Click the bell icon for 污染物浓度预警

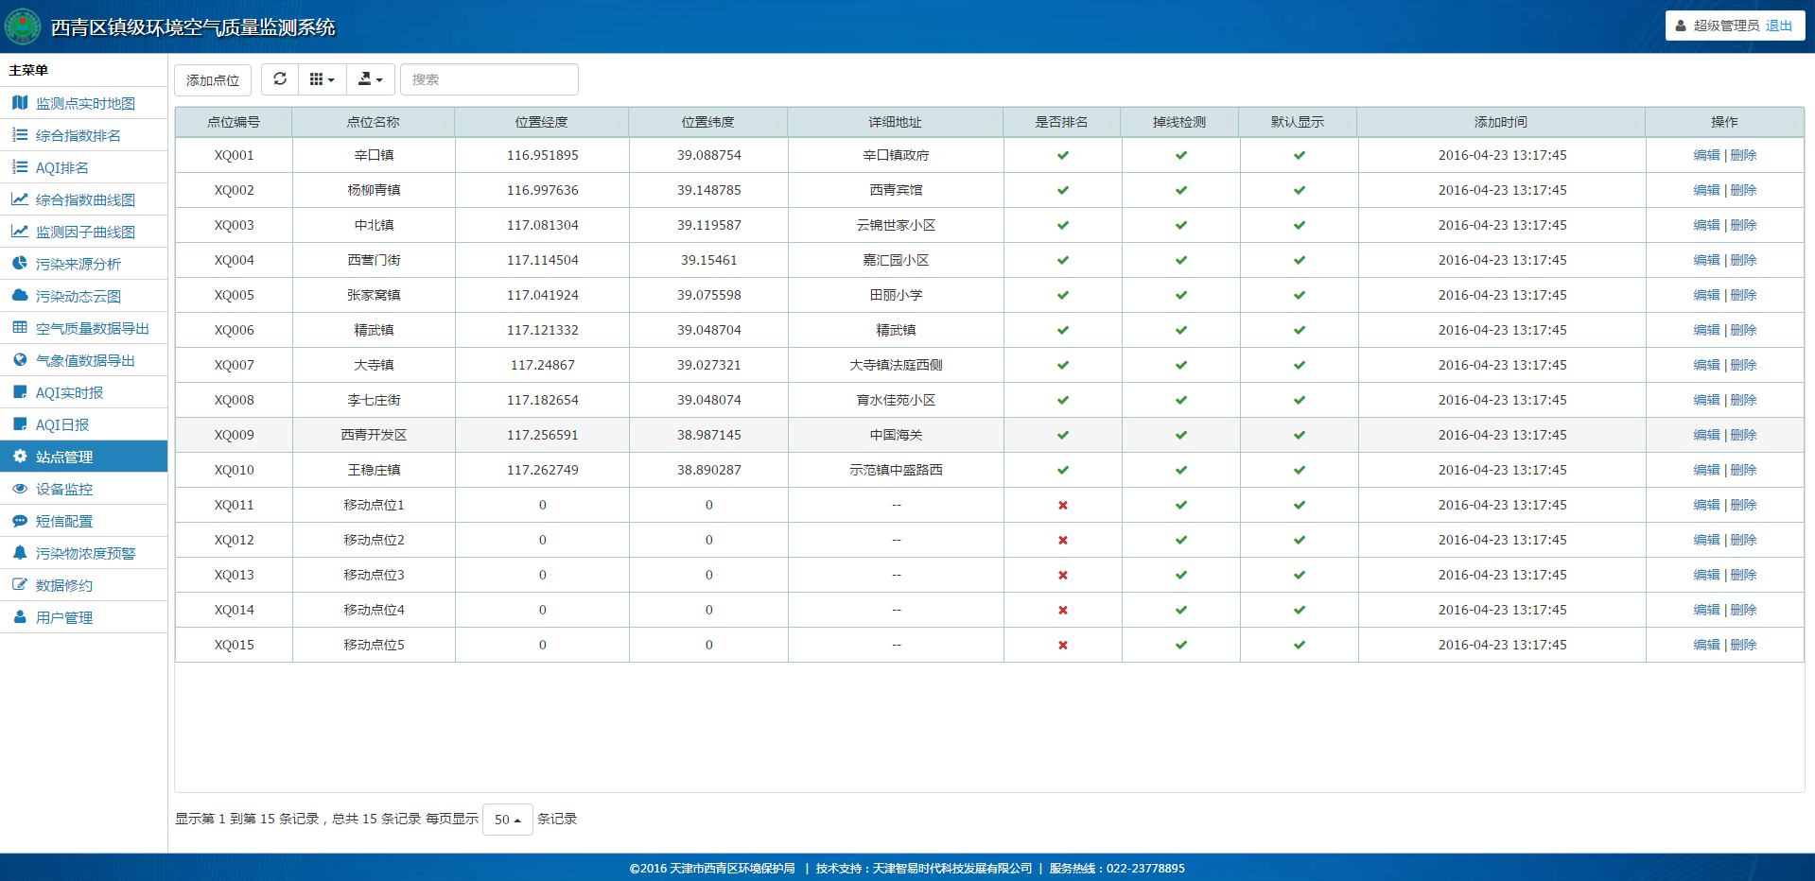click(x=20, y=553)
